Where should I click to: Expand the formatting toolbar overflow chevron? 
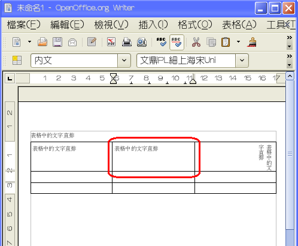coord(290,56)
